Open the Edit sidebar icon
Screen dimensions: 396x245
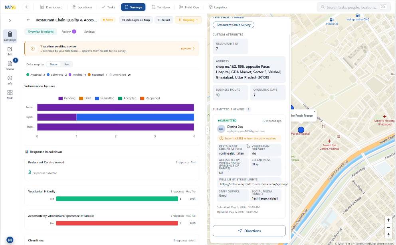pos(10,51)
